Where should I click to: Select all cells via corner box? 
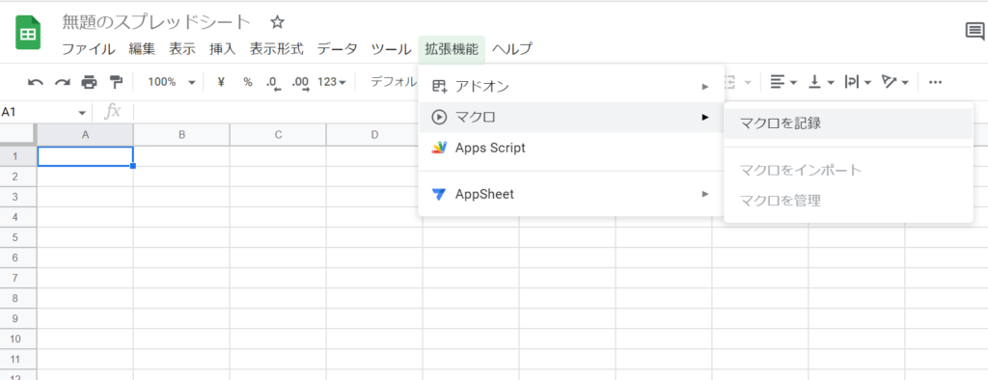(18, 135)
